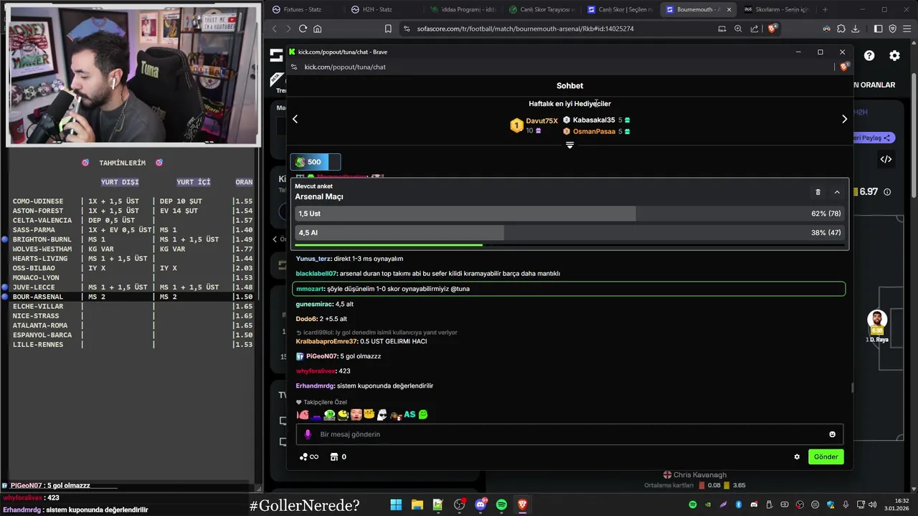Open OsmanPasaa gifter profile
Image resolution: width=918 pixels, height=516 pixels.
(594, 131)
